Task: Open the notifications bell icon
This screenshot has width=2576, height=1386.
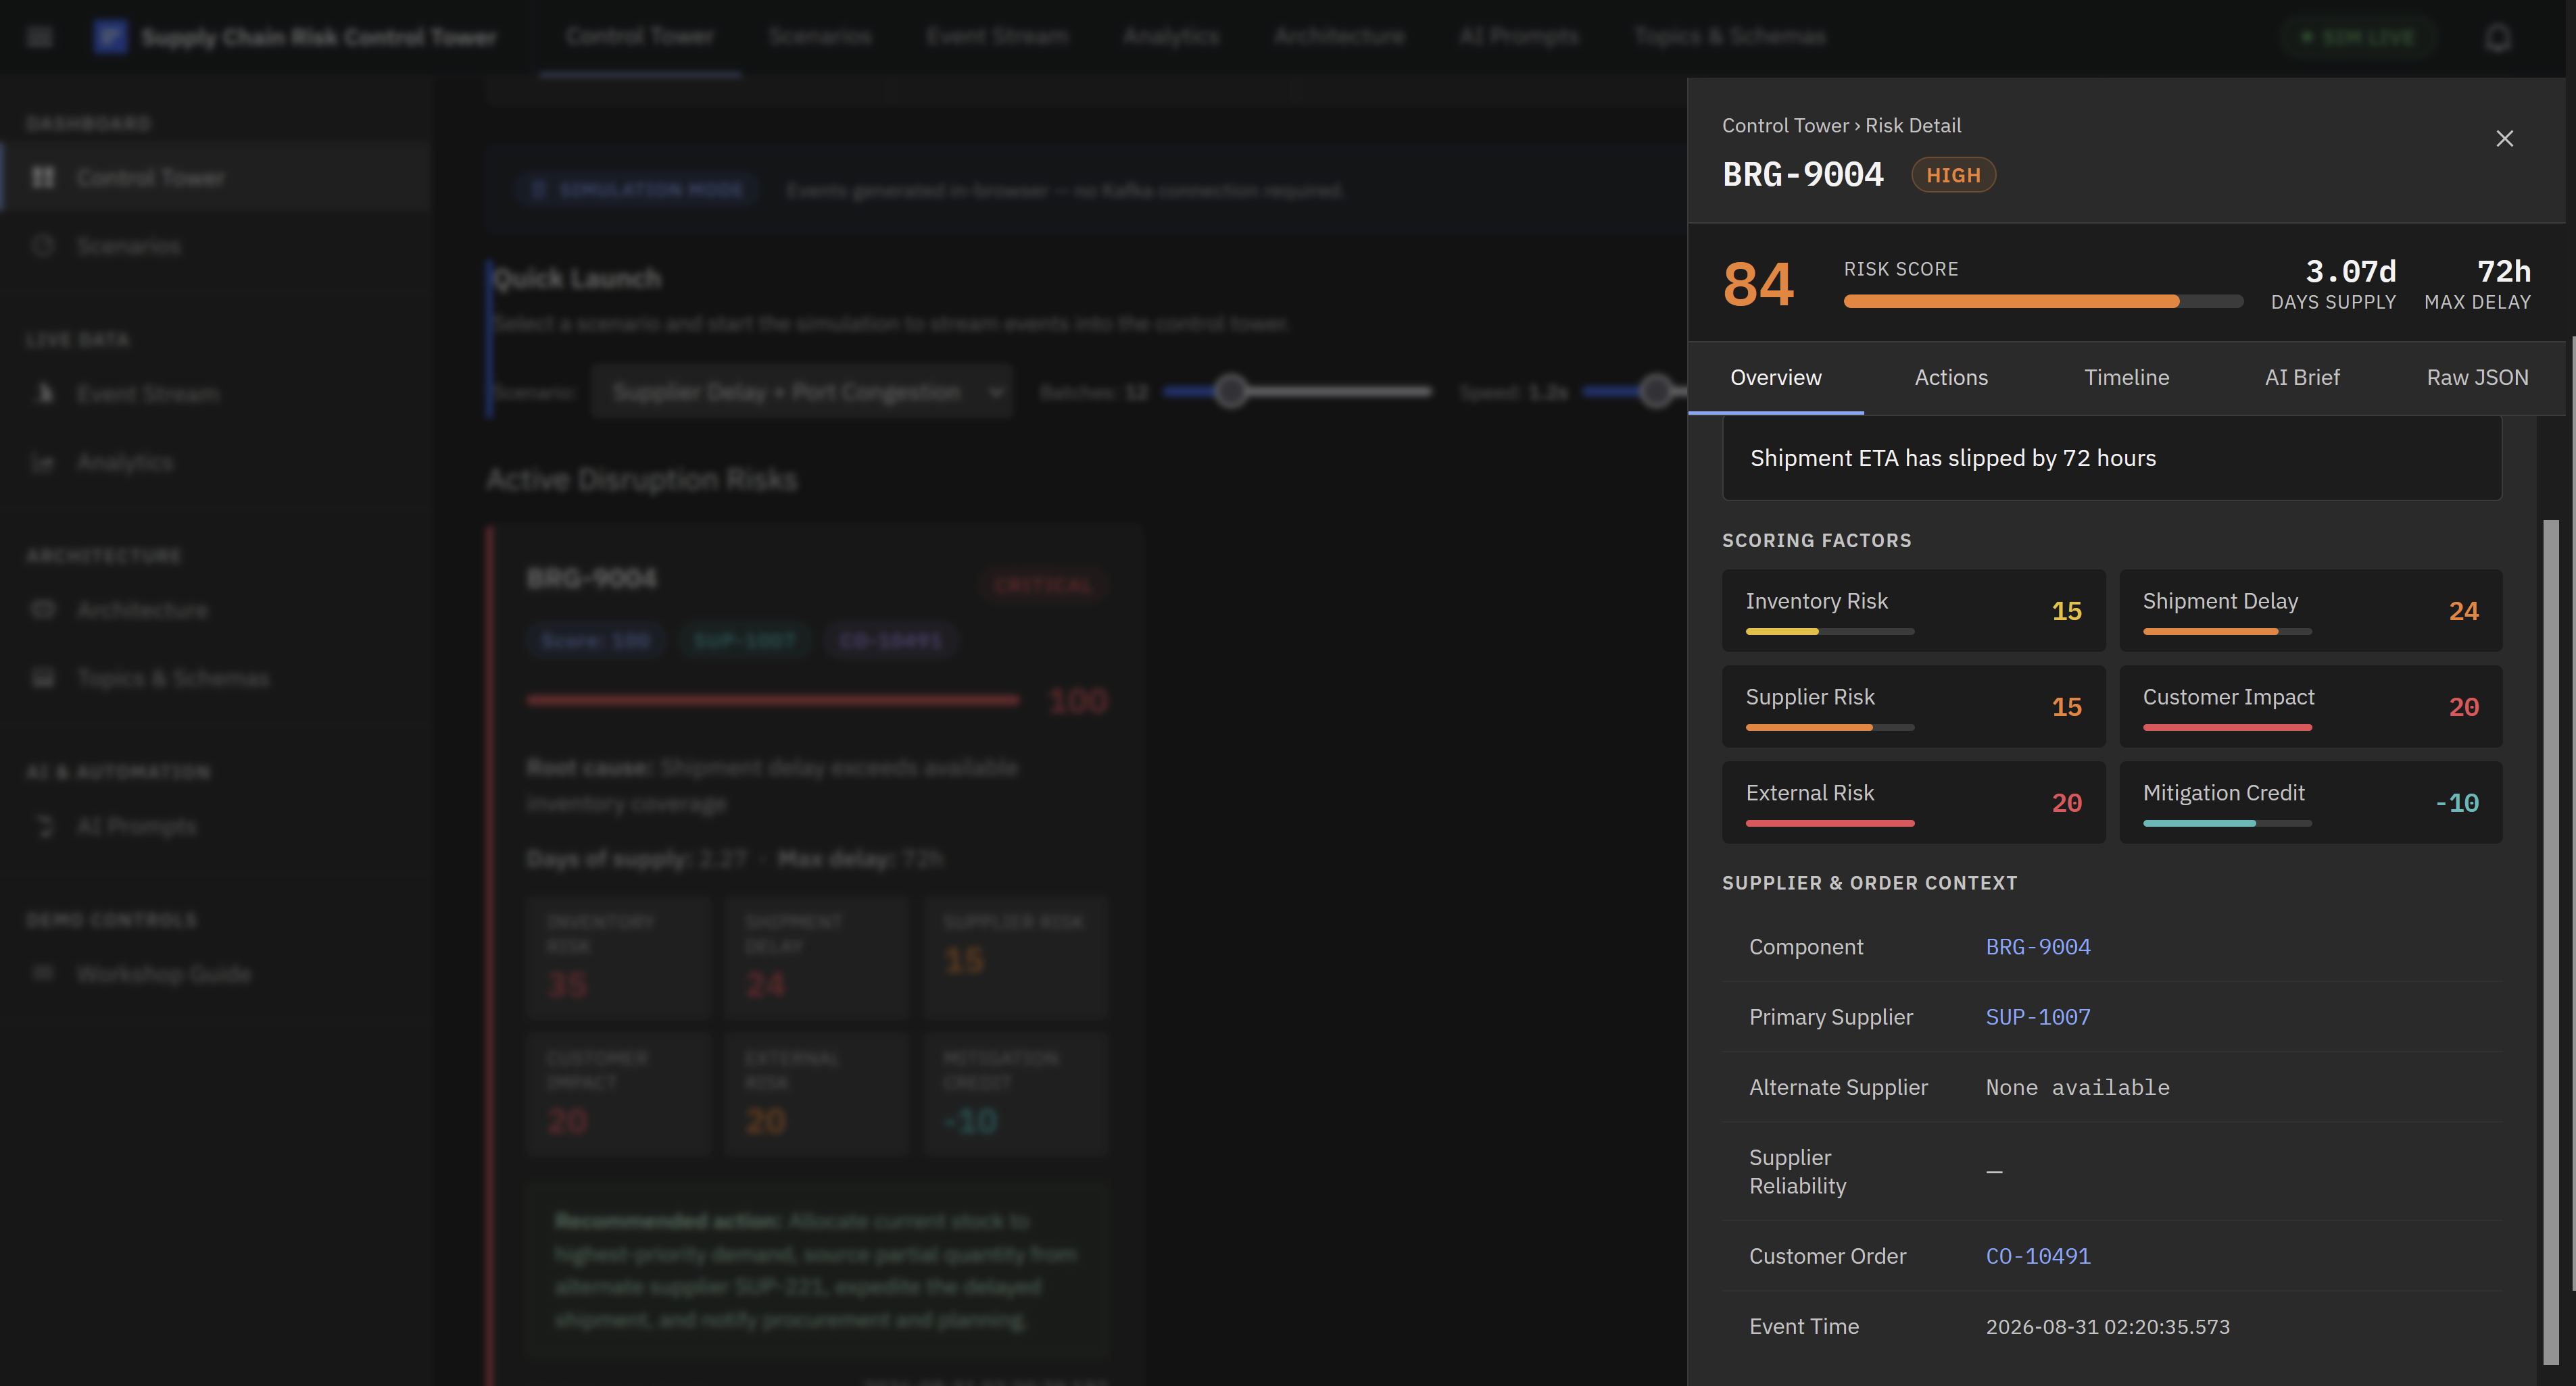Action: coord(2497,38)
